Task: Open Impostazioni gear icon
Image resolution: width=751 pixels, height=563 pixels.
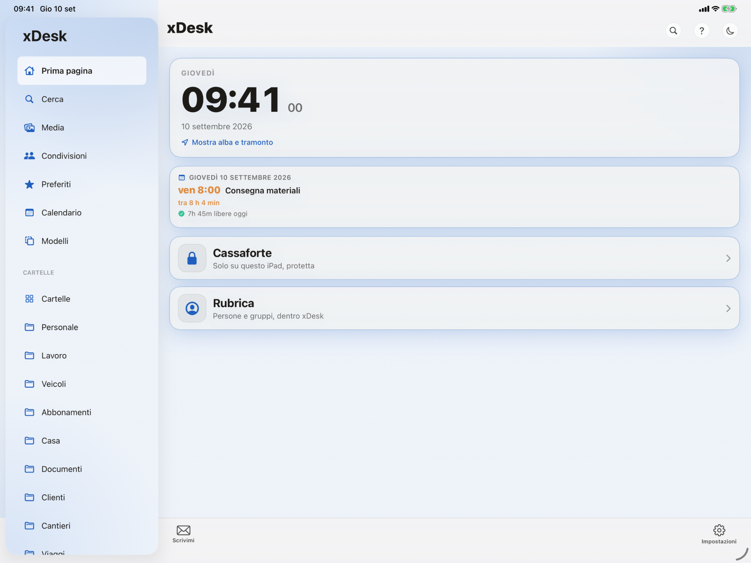Action: pos(719,530)
